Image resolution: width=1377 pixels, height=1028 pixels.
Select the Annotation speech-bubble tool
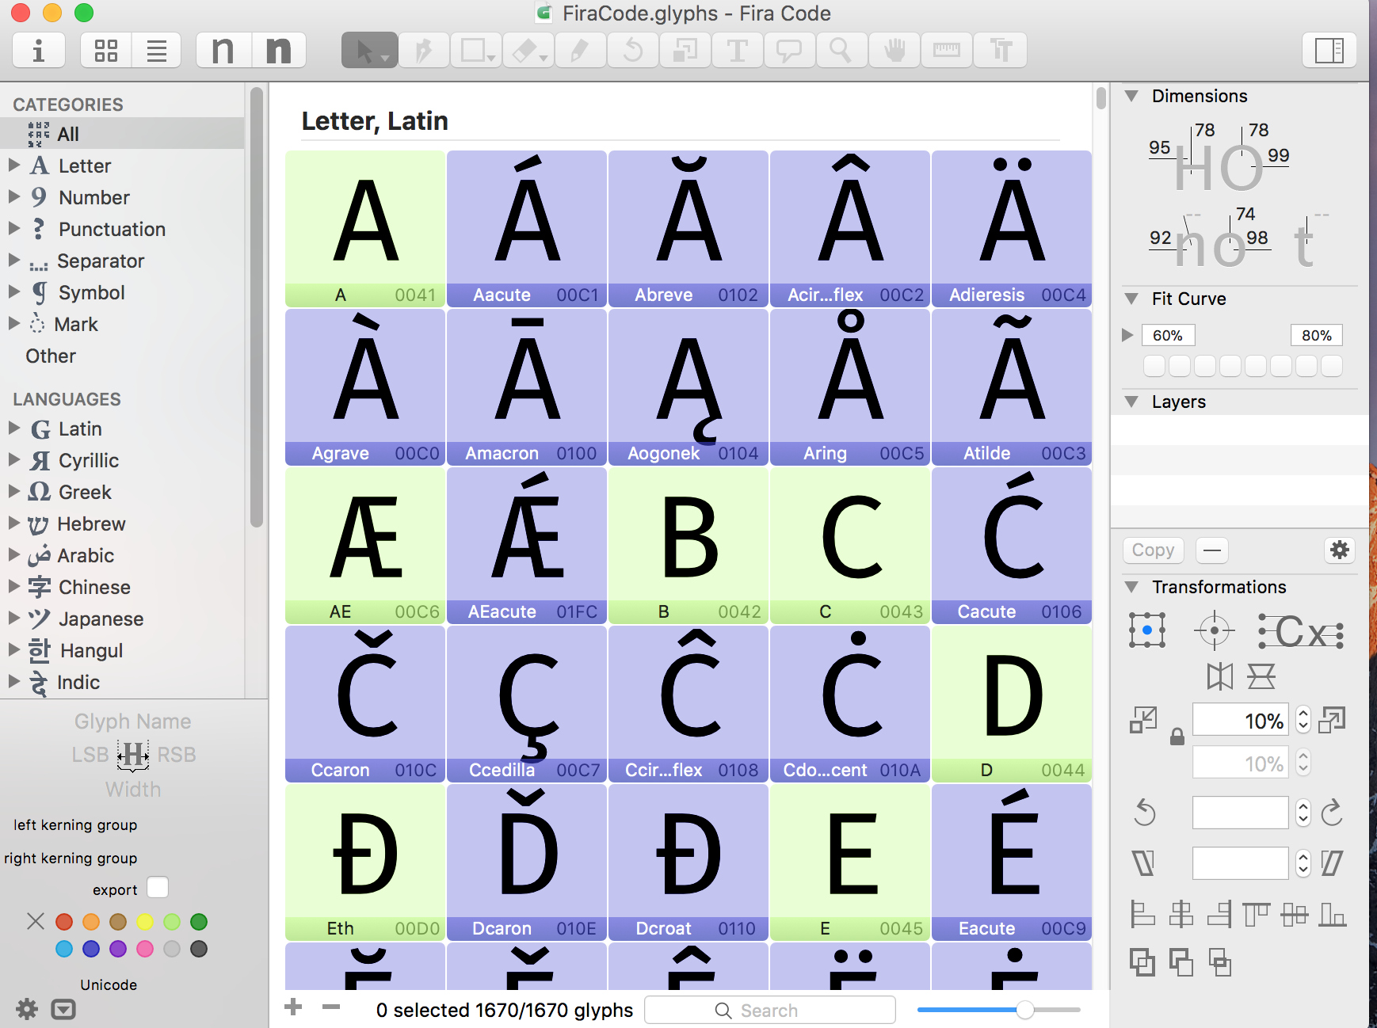789,49
